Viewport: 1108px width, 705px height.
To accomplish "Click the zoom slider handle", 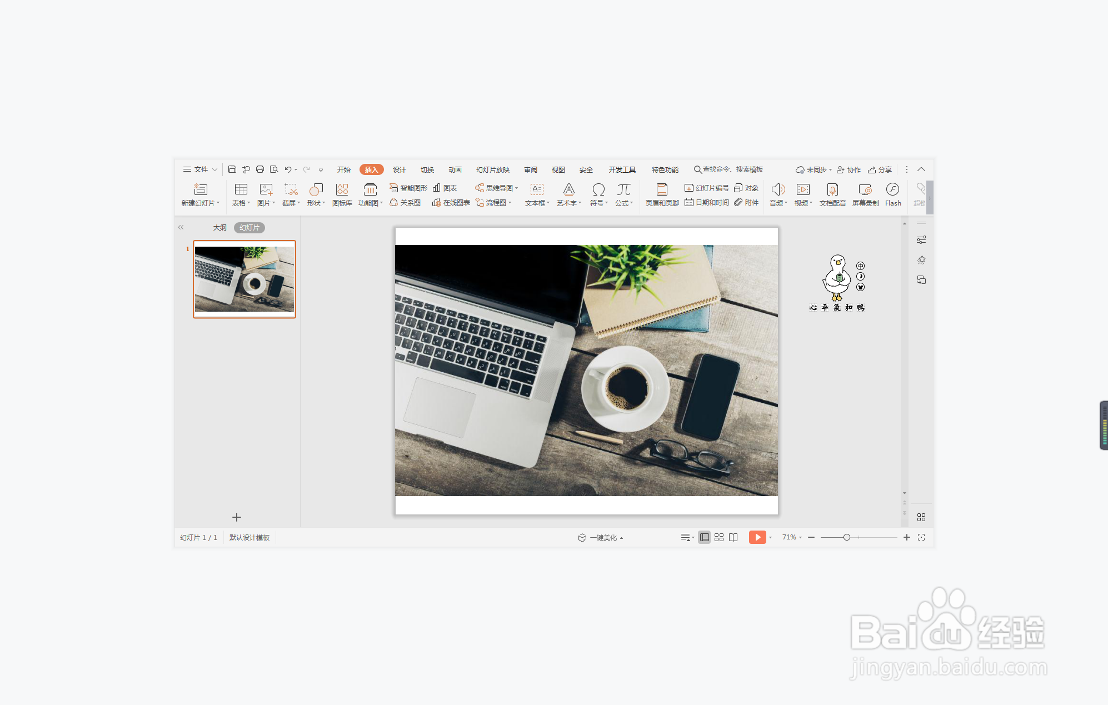I will click(846, 537).
